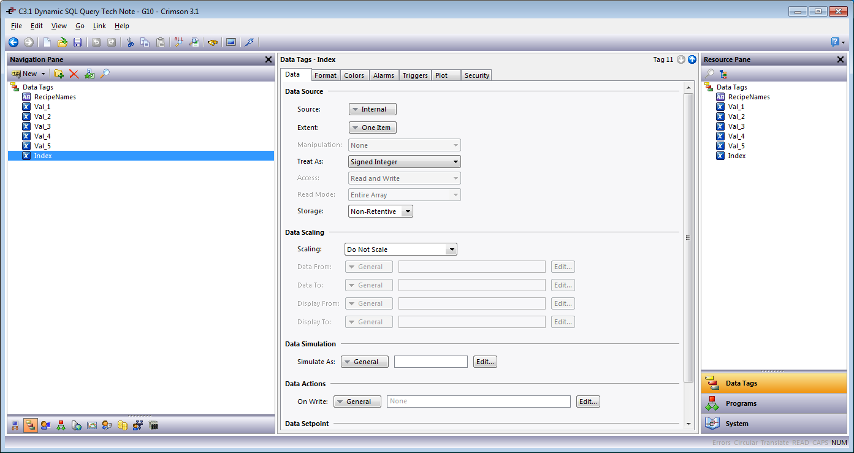Open the Control network user icon
Screen dimensions: 854x453
pyautogui.click(x=138, y=425)
